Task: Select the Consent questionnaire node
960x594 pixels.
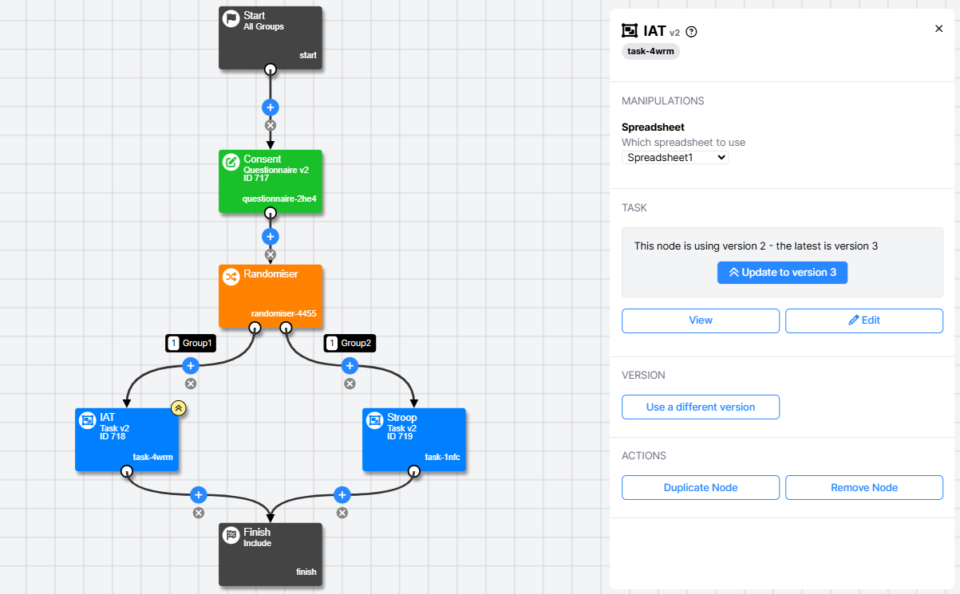Action: click(271, 181)
